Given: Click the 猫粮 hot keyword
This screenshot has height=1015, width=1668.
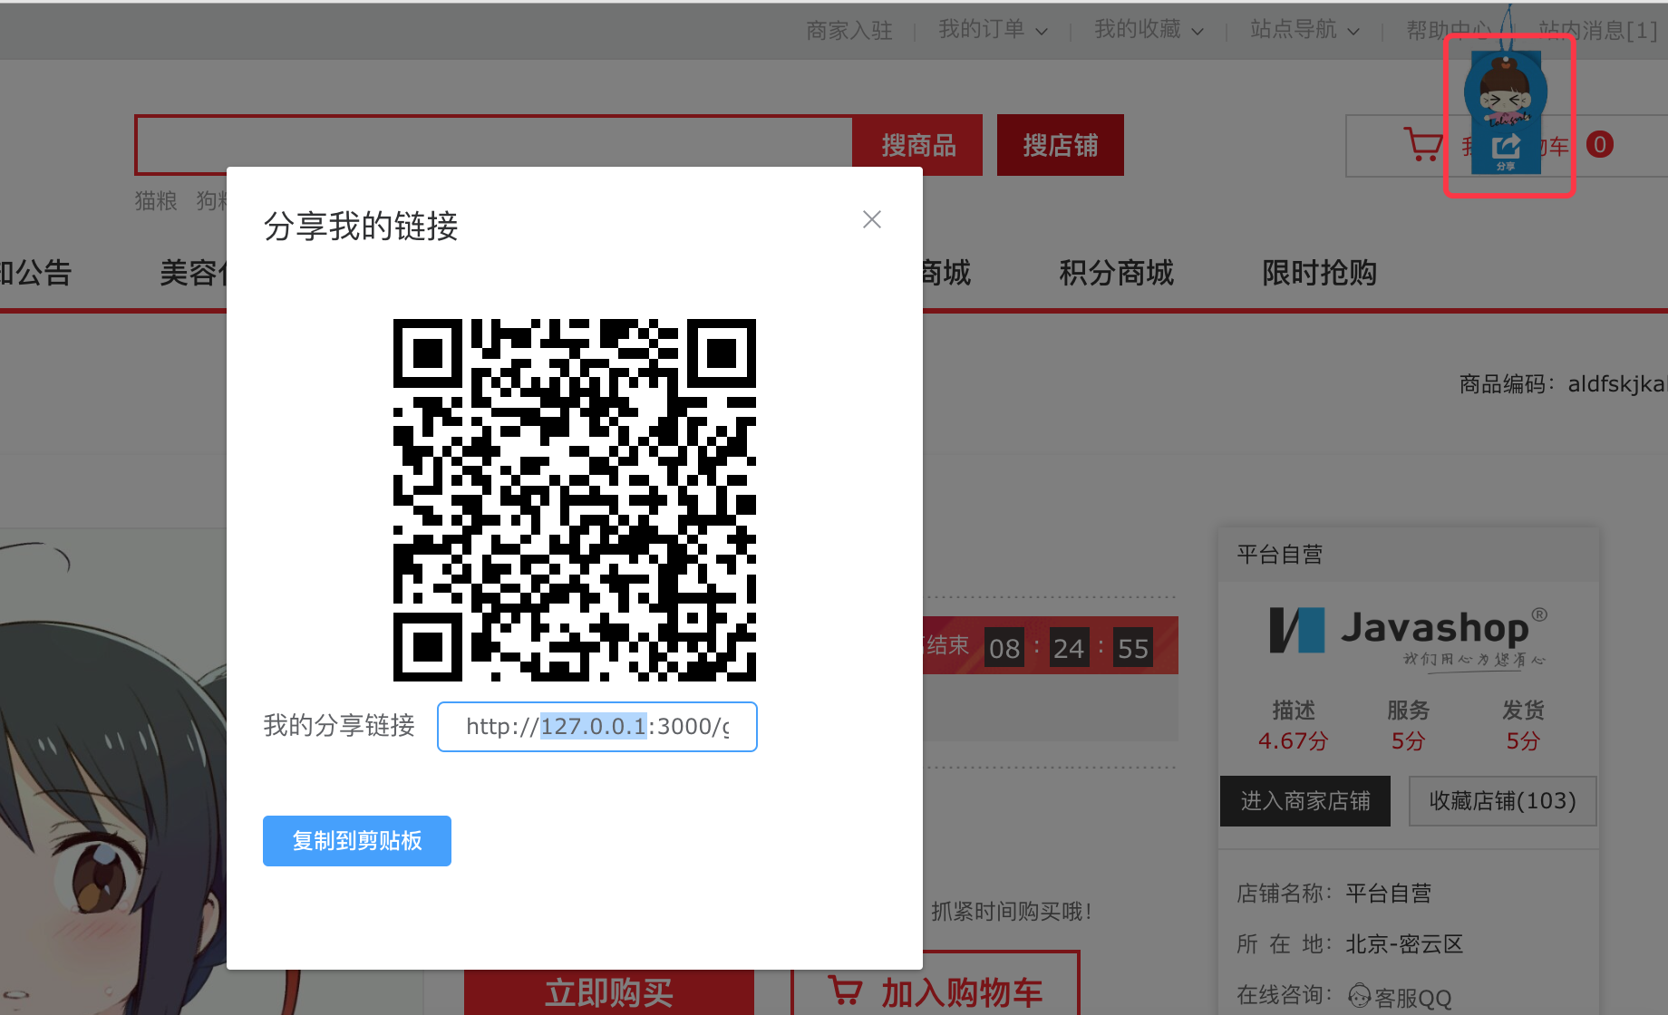Looking at the screenshot, I should 156,200.
